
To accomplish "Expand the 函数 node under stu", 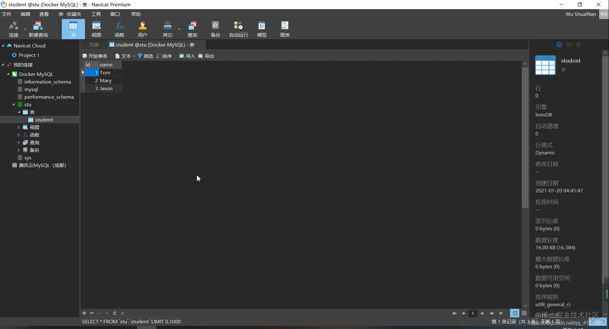I will click(x=19, y=135).
